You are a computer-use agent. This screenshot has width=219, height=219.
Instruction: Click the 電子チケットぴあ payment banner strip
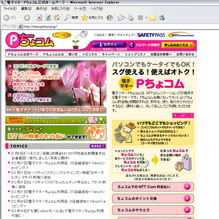[x=56, y=110]
